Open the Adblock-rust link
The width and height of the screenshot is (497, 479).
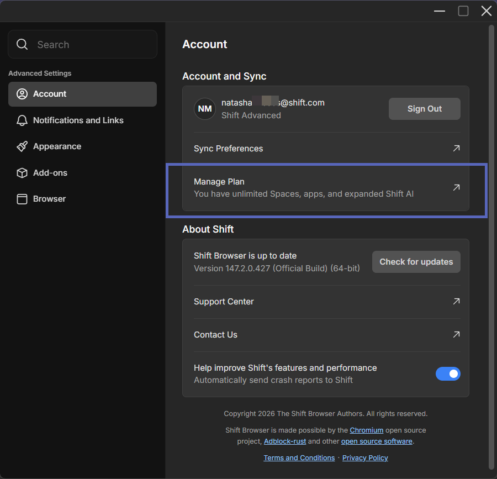tap(285, 441)
